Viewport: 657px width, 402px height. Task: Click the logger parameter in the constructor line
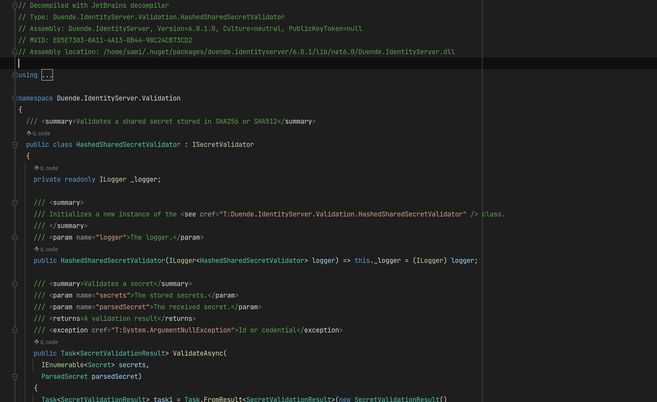coord(323,260)
